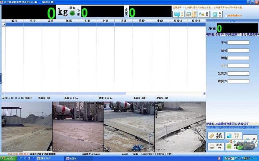
Task: Click the 品名 input field
Action: (x=239, y=50)
